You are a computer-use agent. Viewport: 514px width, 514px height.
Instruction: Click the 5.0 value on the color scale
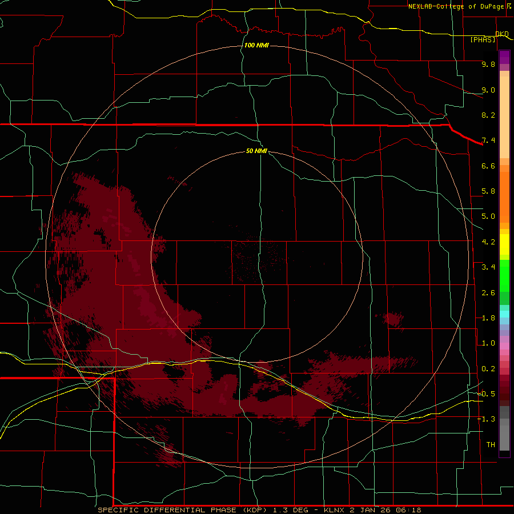(488, 216)
